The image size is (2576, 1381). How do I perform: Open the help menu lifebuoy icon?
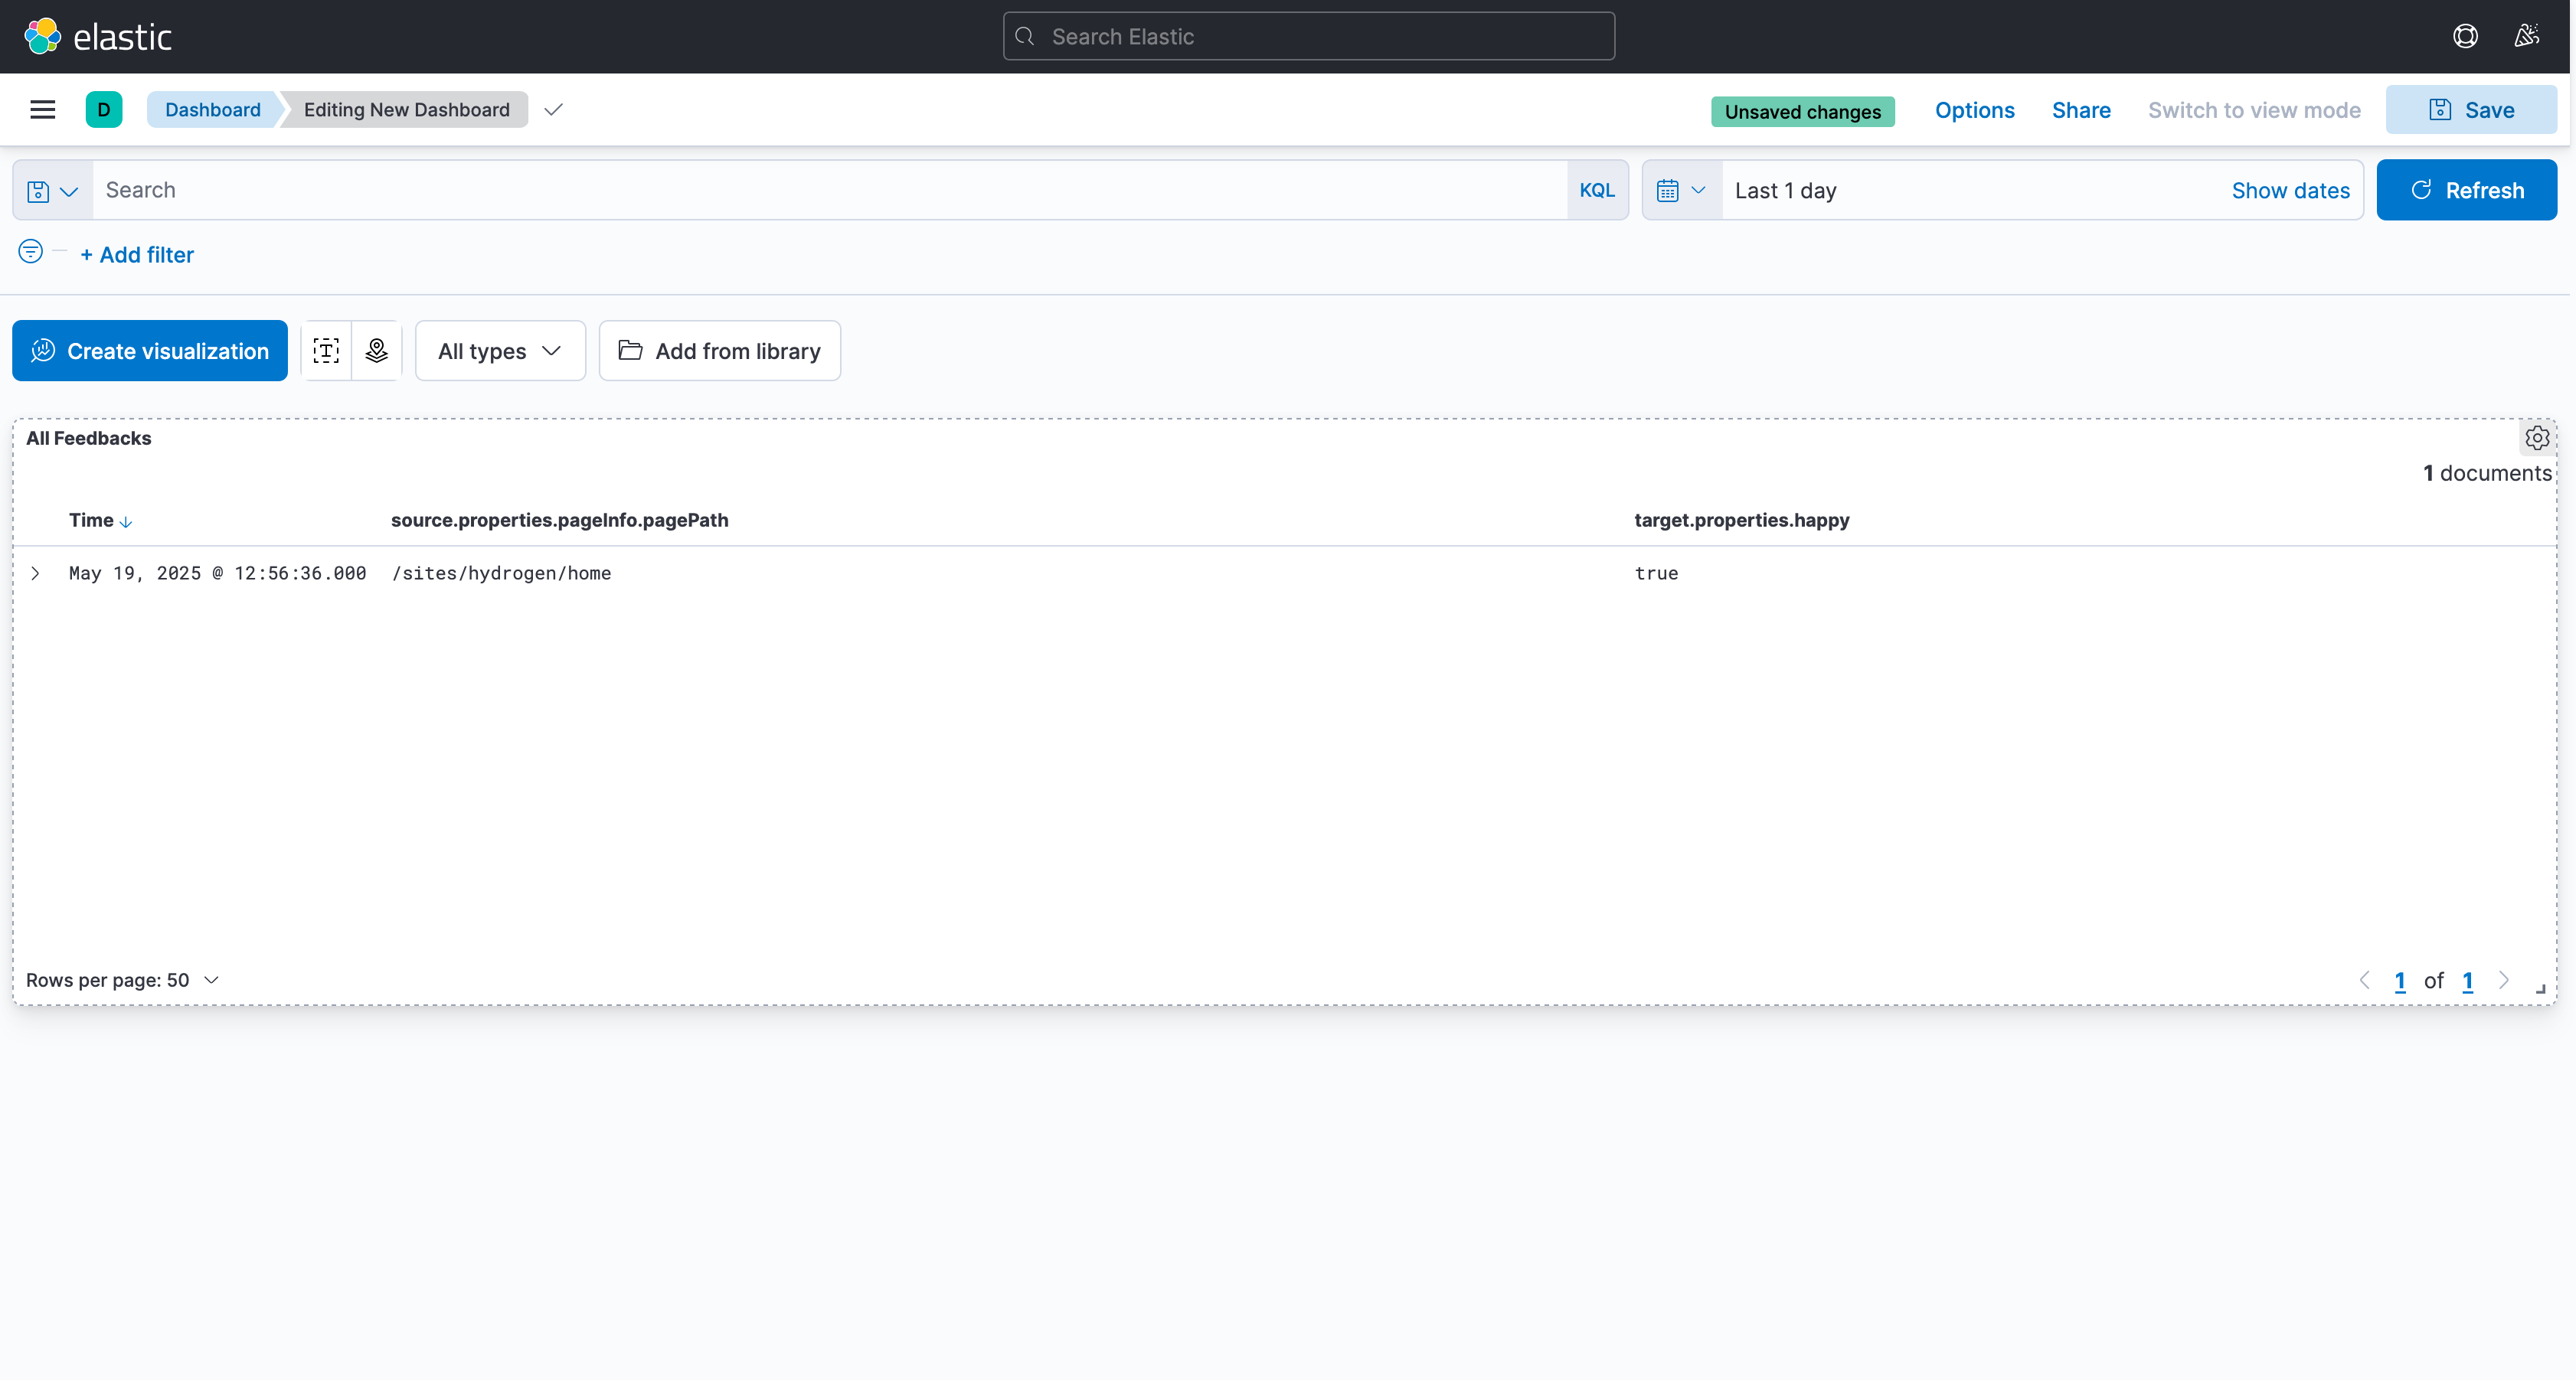pos(2465,37)
